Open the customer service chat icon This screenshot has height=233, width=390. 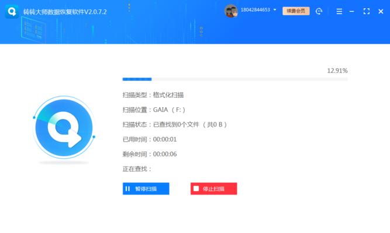pyautogui.click(x=319, y=11)
